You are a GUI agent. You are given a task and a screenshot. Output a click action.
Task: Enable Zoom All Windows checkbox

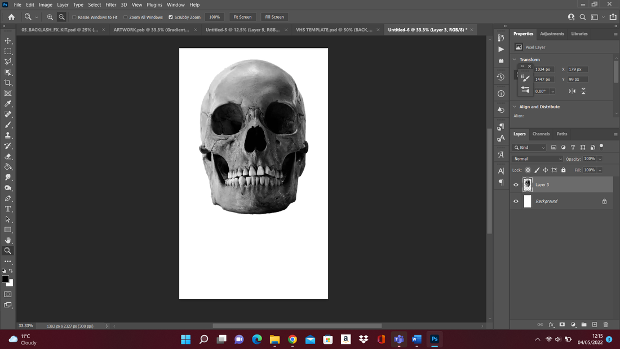[x=125, y=17]
